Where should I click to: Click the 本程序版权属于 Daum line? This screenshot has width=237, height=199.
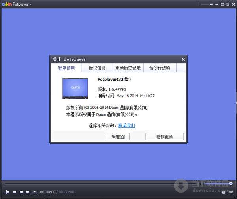102,115
